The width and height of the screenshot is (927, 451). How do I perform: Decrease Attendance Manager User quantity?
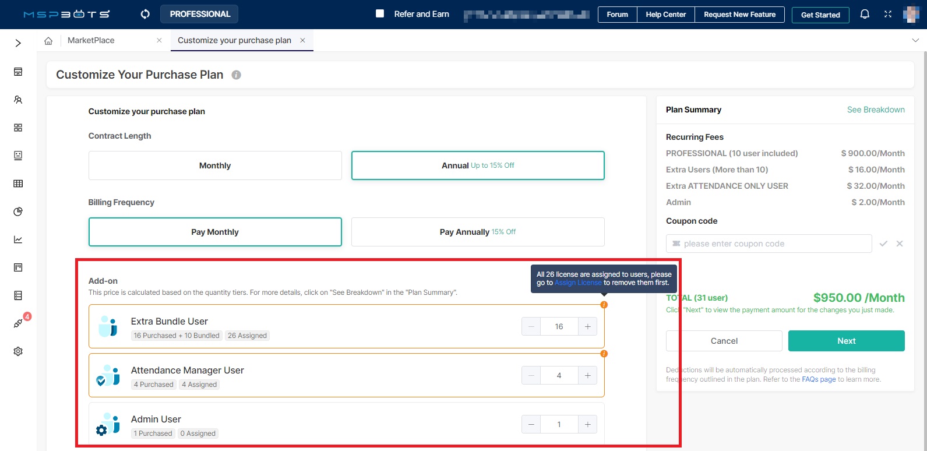point(531,375)
